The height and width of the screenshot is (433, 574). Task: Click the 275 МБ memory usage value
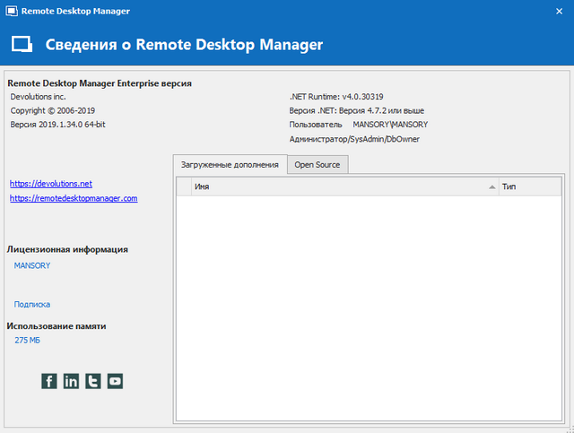(x=28, y=341)
